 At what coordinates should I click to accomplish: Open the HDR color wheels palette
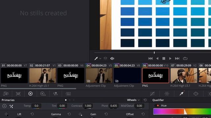pyautogui.click(x=43, y=94)
